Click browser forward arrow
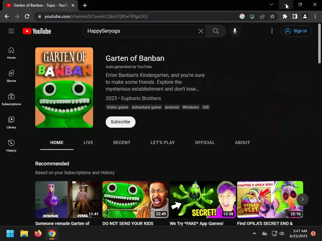 tap(17, 16)
